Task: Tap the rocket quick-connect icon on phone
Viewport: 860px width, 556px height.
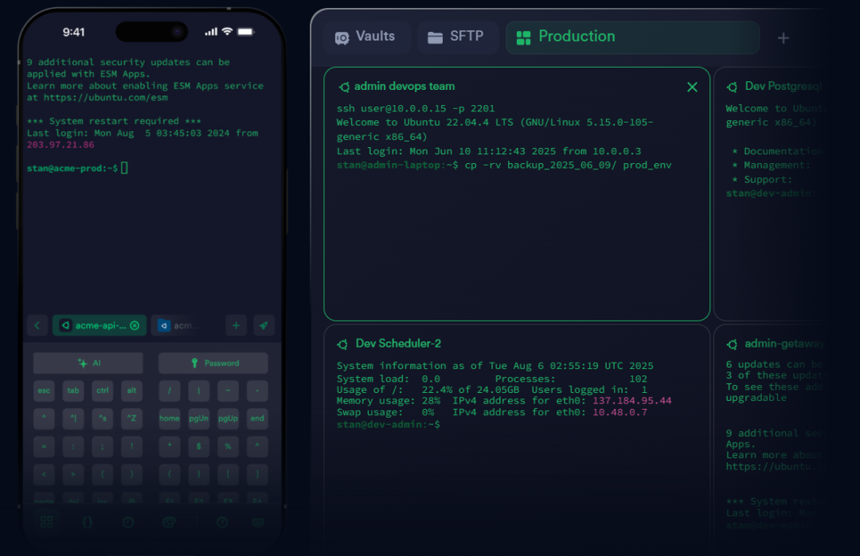Action: [x=264, y=325]
